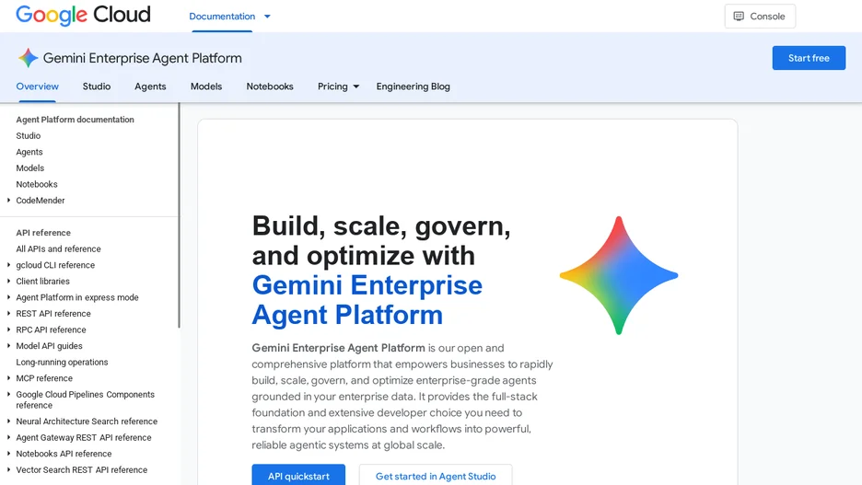
Task: Expand Agent Gateway REST API reference arrow
Action: pyautogui.click(x=9, y=438)
